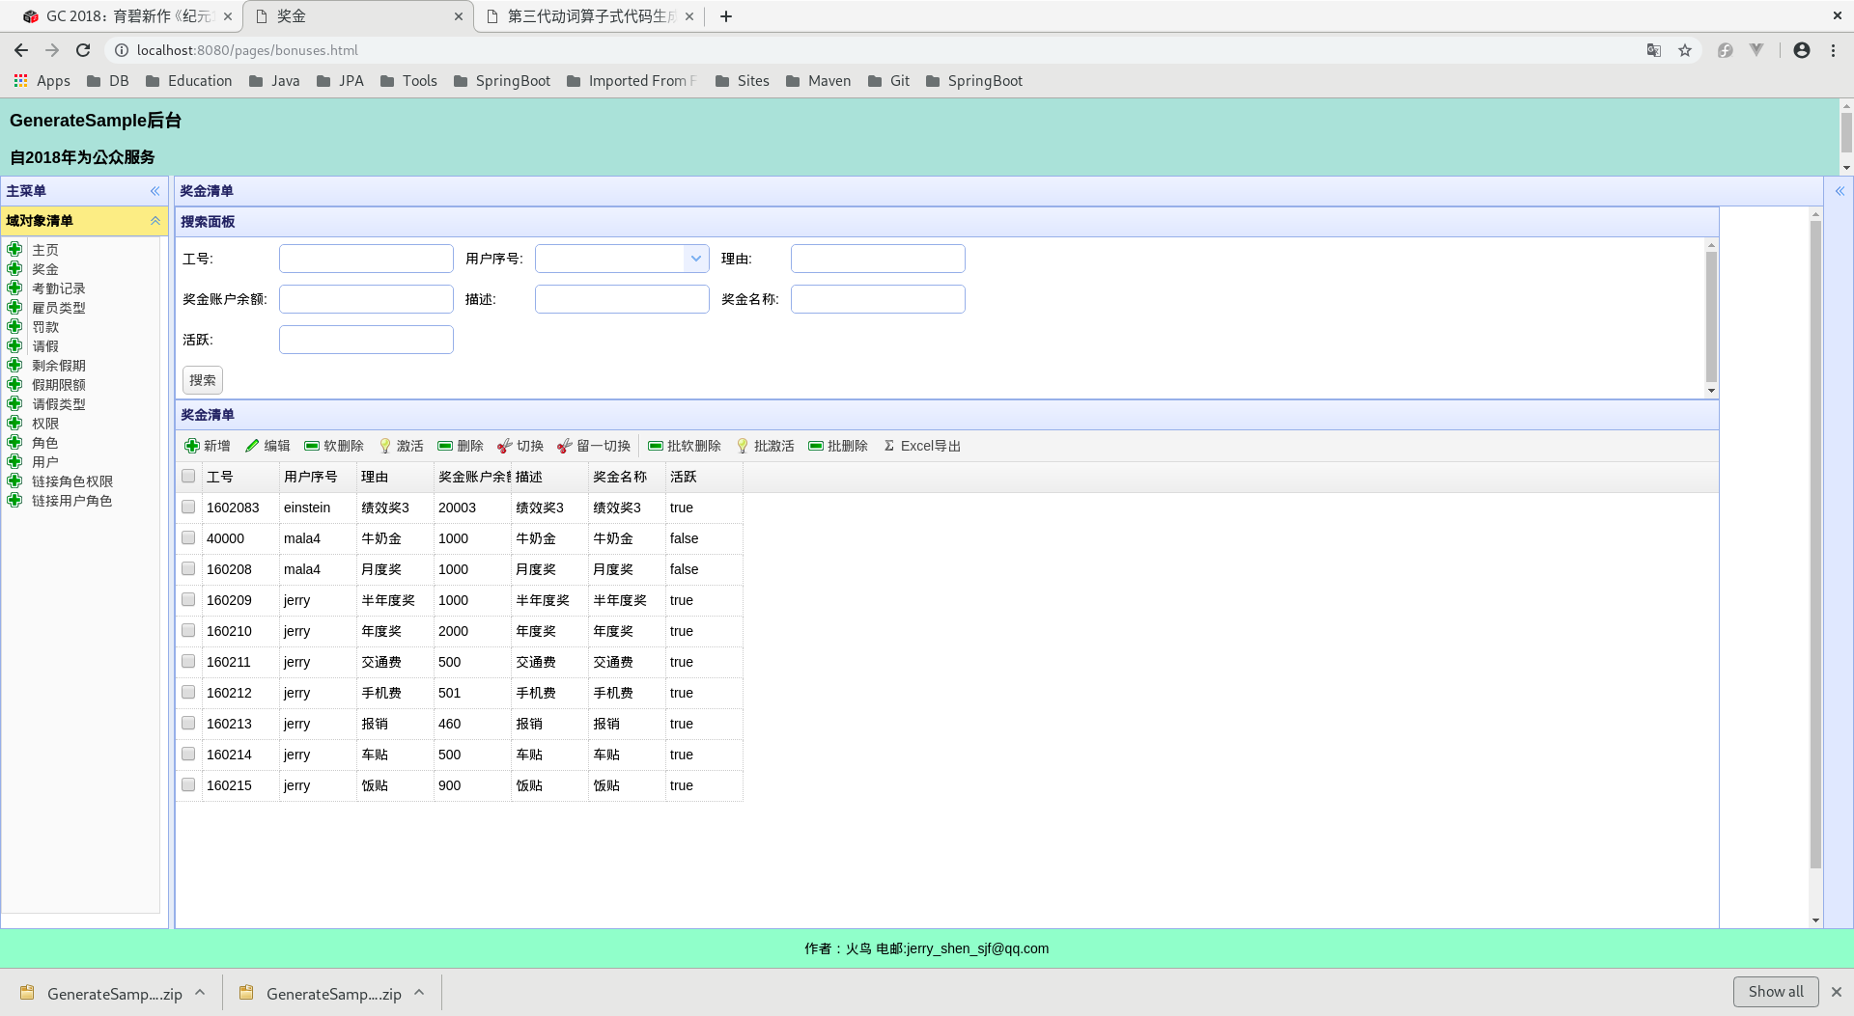Click the 激活 lightbulb activate icon
1854x1016 pixels.
(x=385, y=446)
